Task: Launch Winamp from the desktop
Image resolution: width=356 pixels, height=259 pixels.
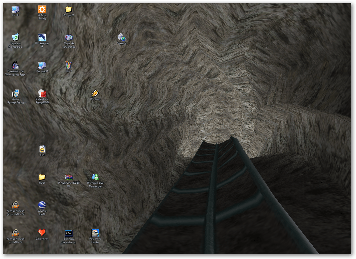Action: [x=95, y=93]
